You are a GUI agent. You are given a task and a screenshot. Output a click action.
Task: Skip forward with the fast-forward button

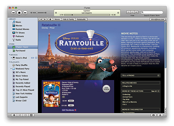click(x=25, y=13)
